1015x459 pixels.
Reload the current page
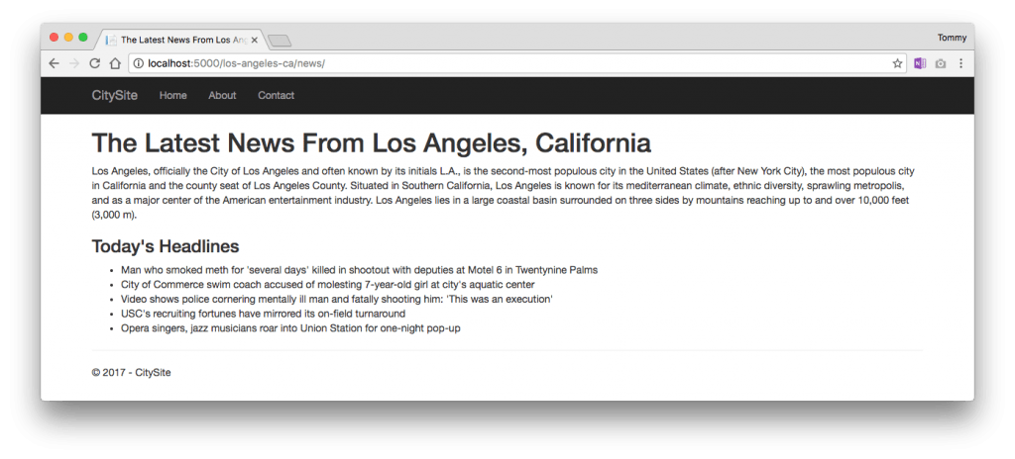94,63
